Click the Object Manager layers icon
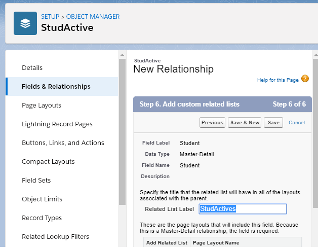 click(x=25, y=23)
